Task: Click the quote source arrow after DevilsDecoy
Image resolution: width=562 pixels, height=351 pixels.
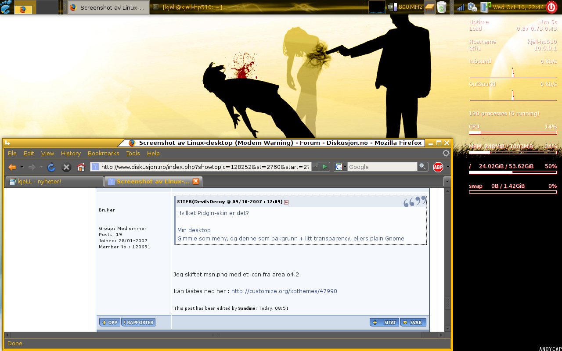Action: (286, 202)
